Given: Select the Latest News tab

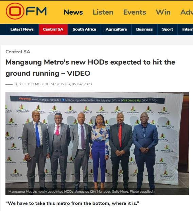Looking at the screenshot, I should pos(22,30).
